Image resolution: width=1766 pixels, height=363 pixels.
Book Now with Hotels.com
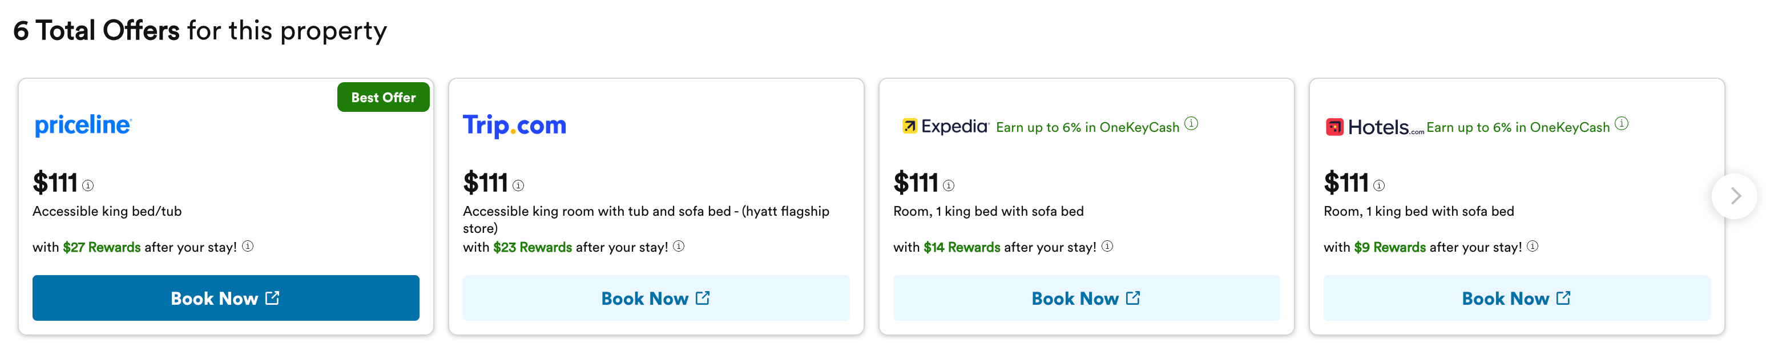(1517, 298)
